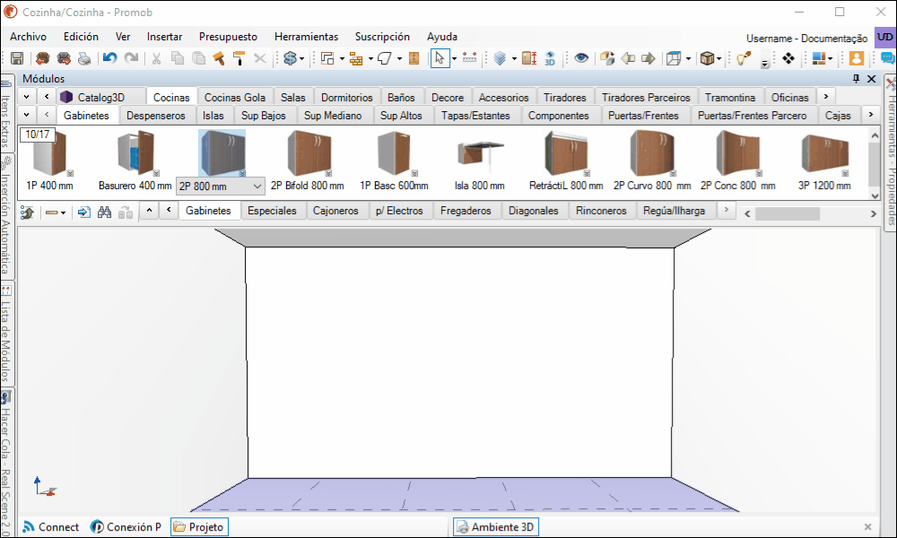Viewport: 897px width, 538px height.
Task: Click the ruler measurement icon
Action: pyautogui.click(x=469, y=58)
